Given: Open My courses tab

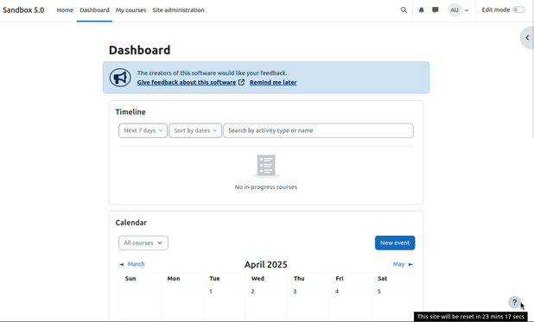Looking at the screenshot, I should (x=130, y=10).
